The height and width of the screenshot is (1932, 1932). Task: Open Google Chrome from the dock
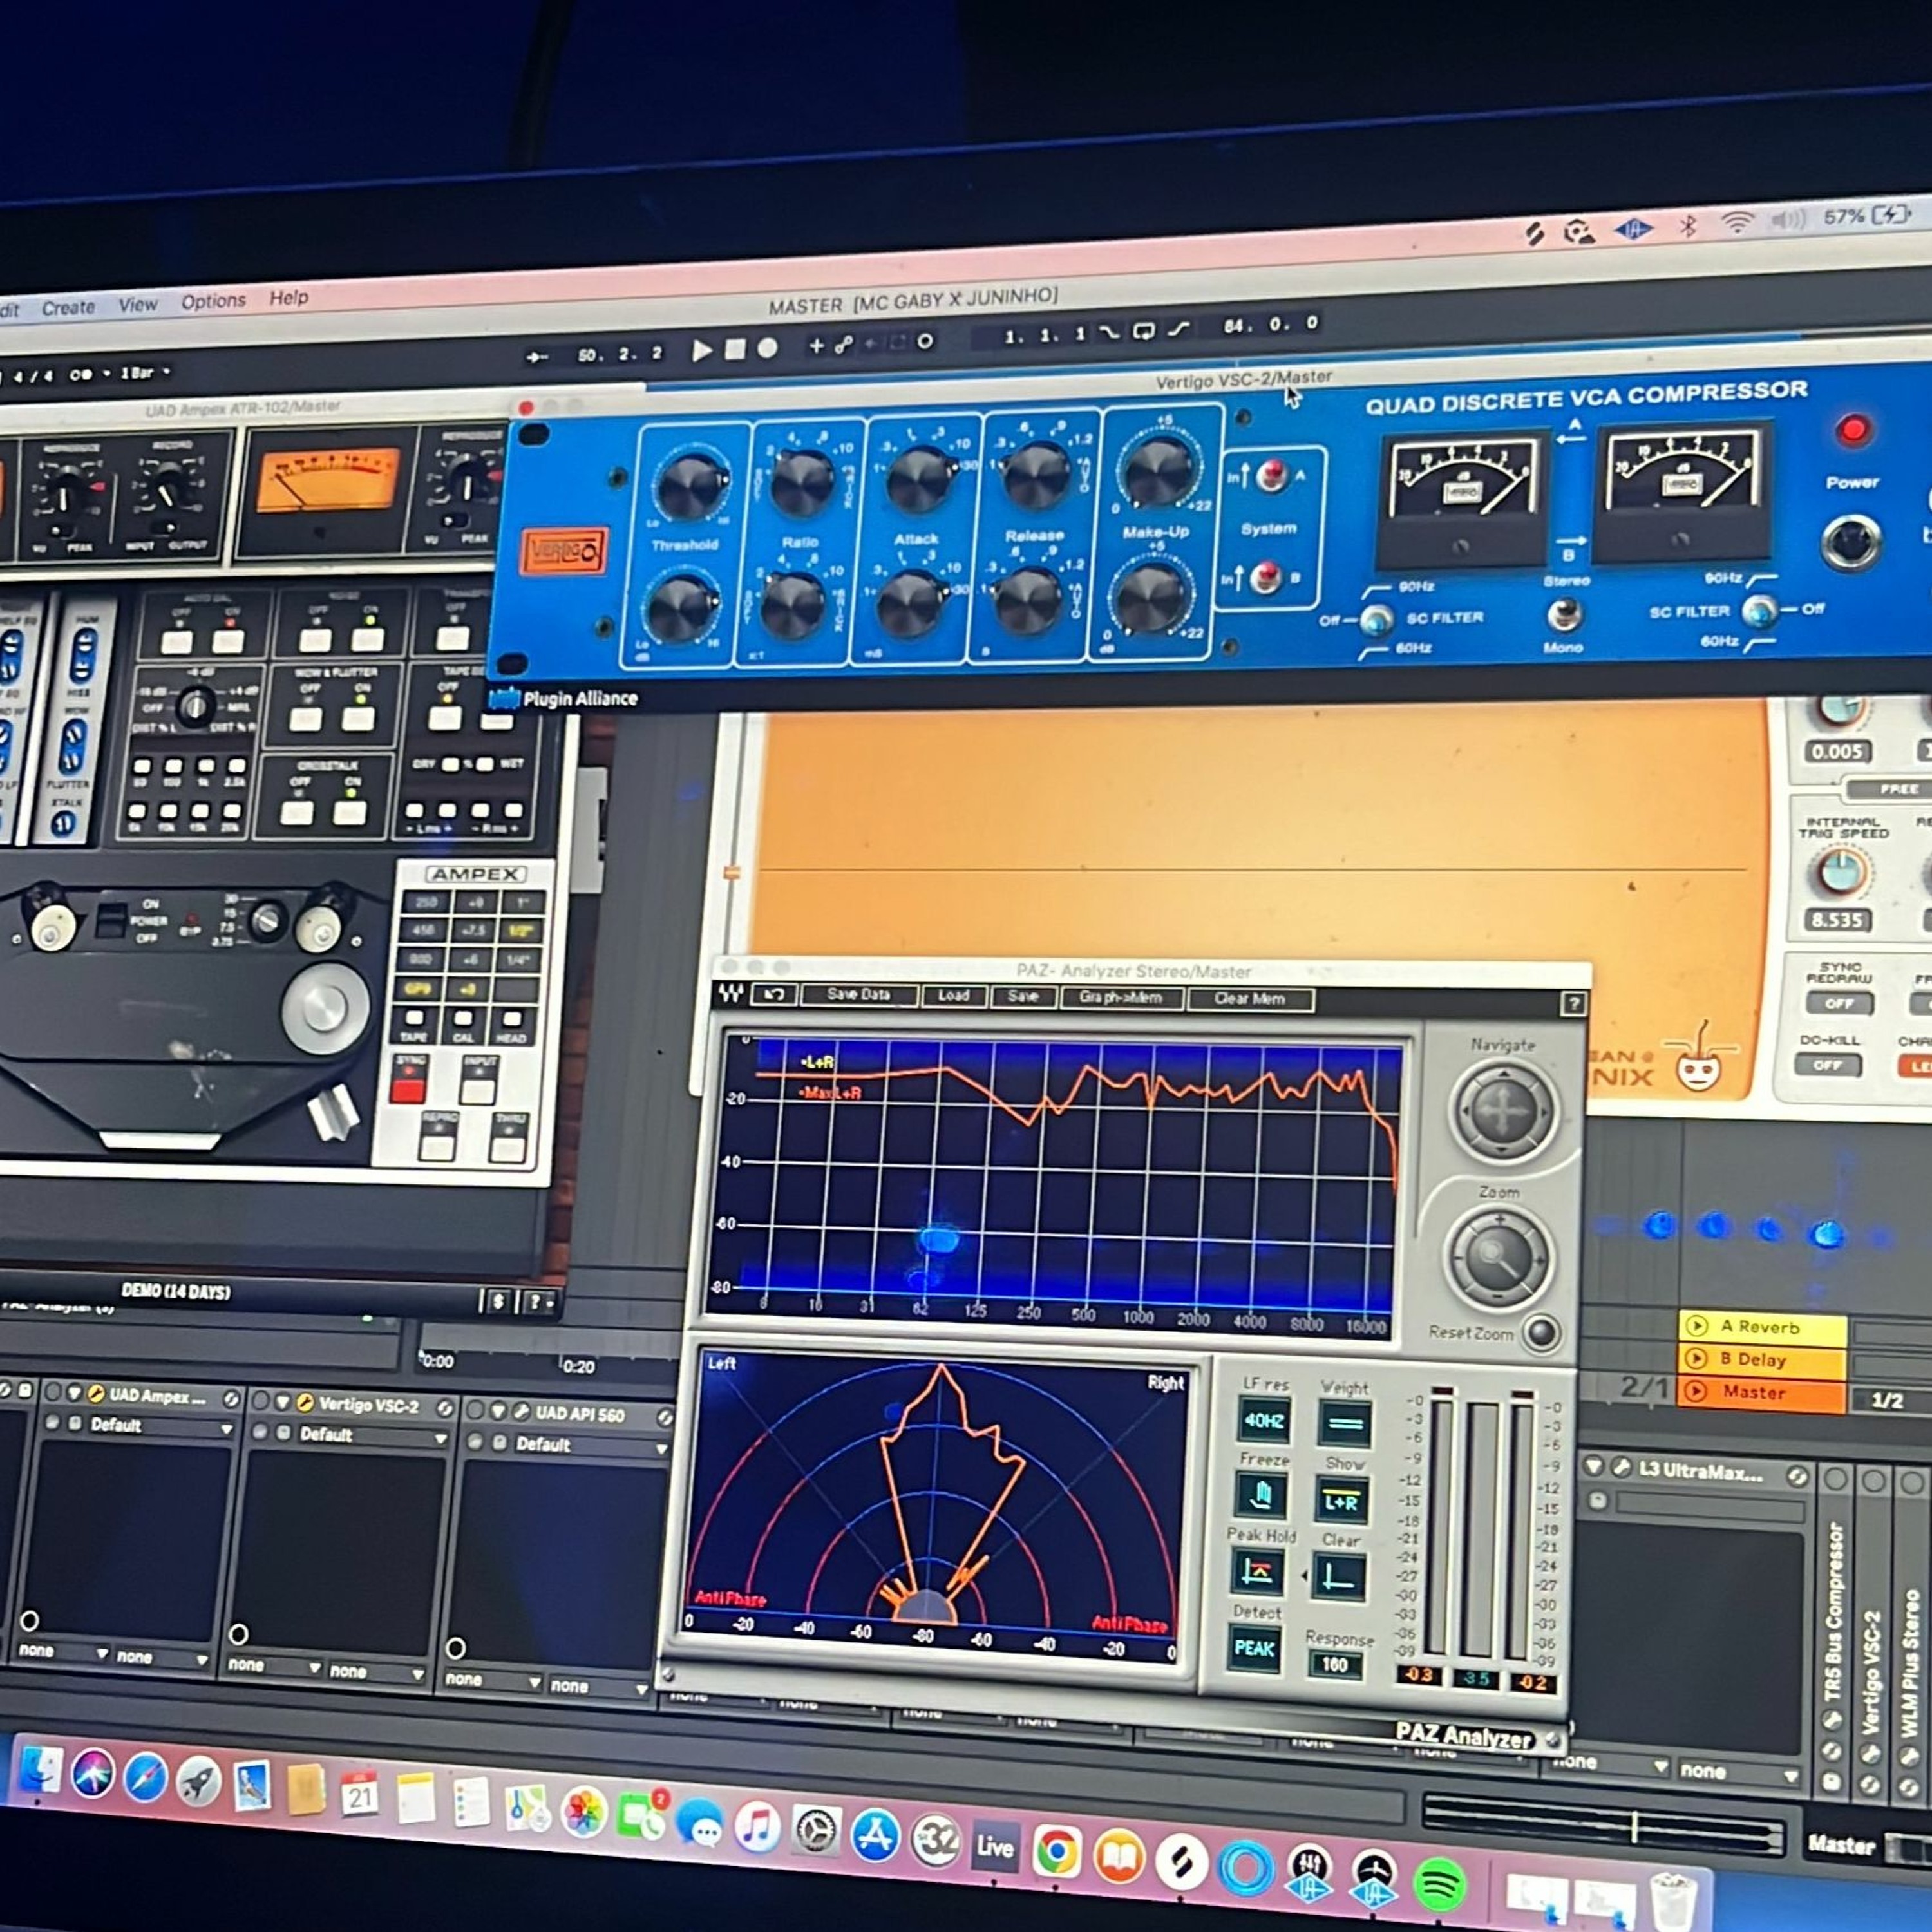1057,1852
